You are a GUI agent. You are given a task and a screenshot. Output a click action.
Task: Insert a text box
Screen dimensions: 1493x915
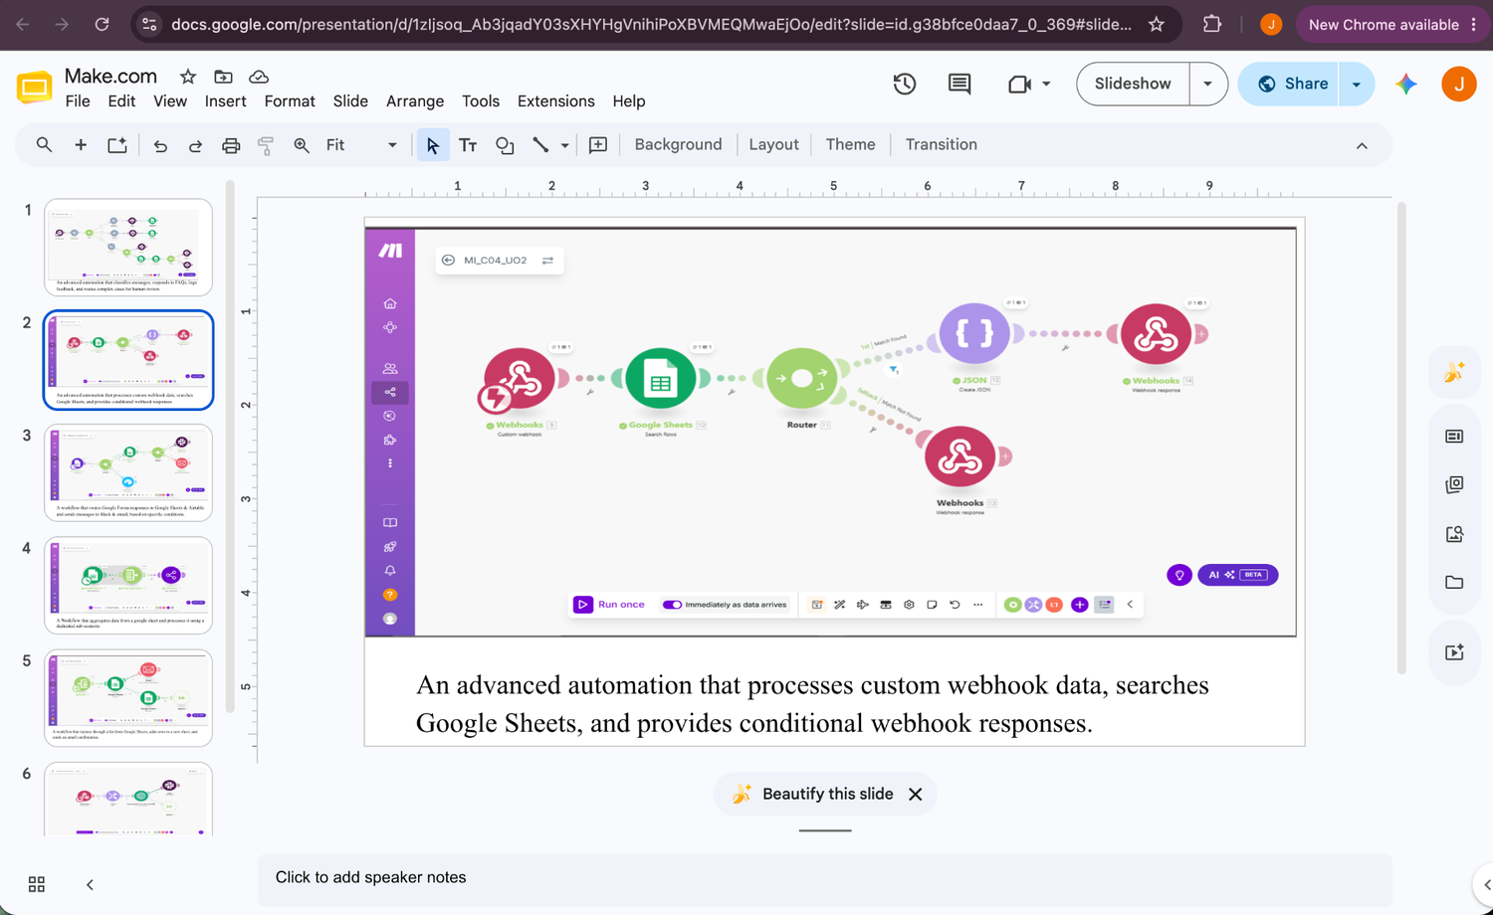[x=468, y=145]
